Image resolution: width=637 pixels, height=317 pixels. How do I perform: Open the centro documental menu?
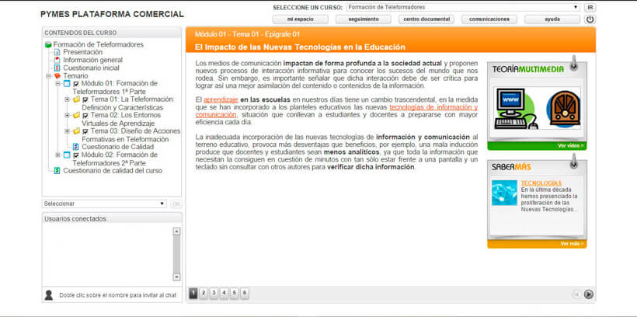426,19
